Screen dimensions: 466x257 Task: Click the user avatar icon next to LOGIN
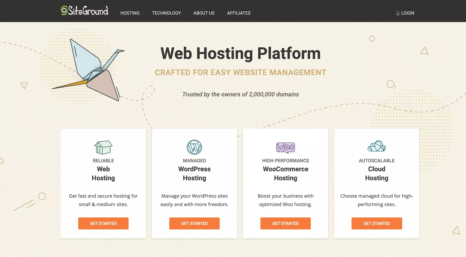pyautogui.click(x=398, y=13)
